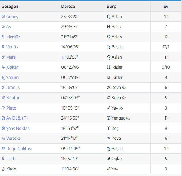Select the degree value 14°06'26"
Viewport: 182px width, 176px height.
[70, 47]
